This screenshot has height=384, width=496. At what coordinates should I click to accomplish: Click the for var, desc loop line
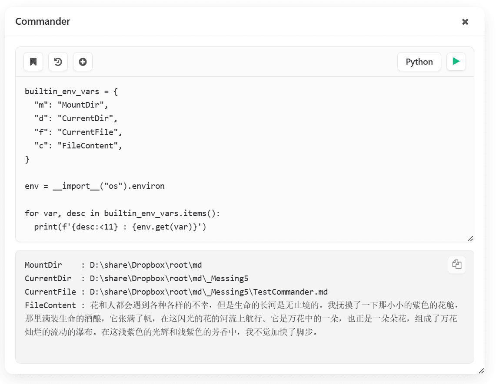(x=122, y=213)
